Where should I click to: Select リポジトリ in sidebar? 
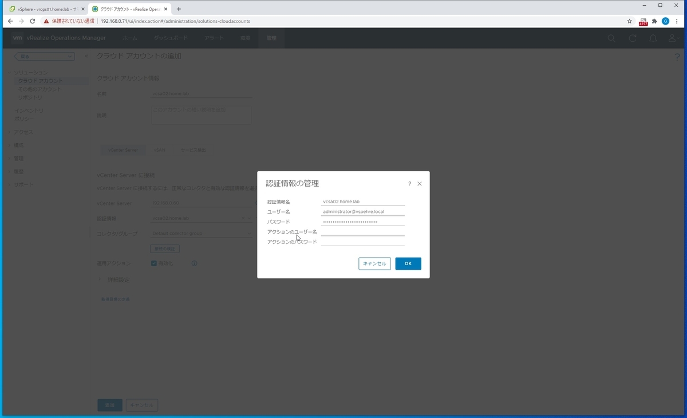30,97
